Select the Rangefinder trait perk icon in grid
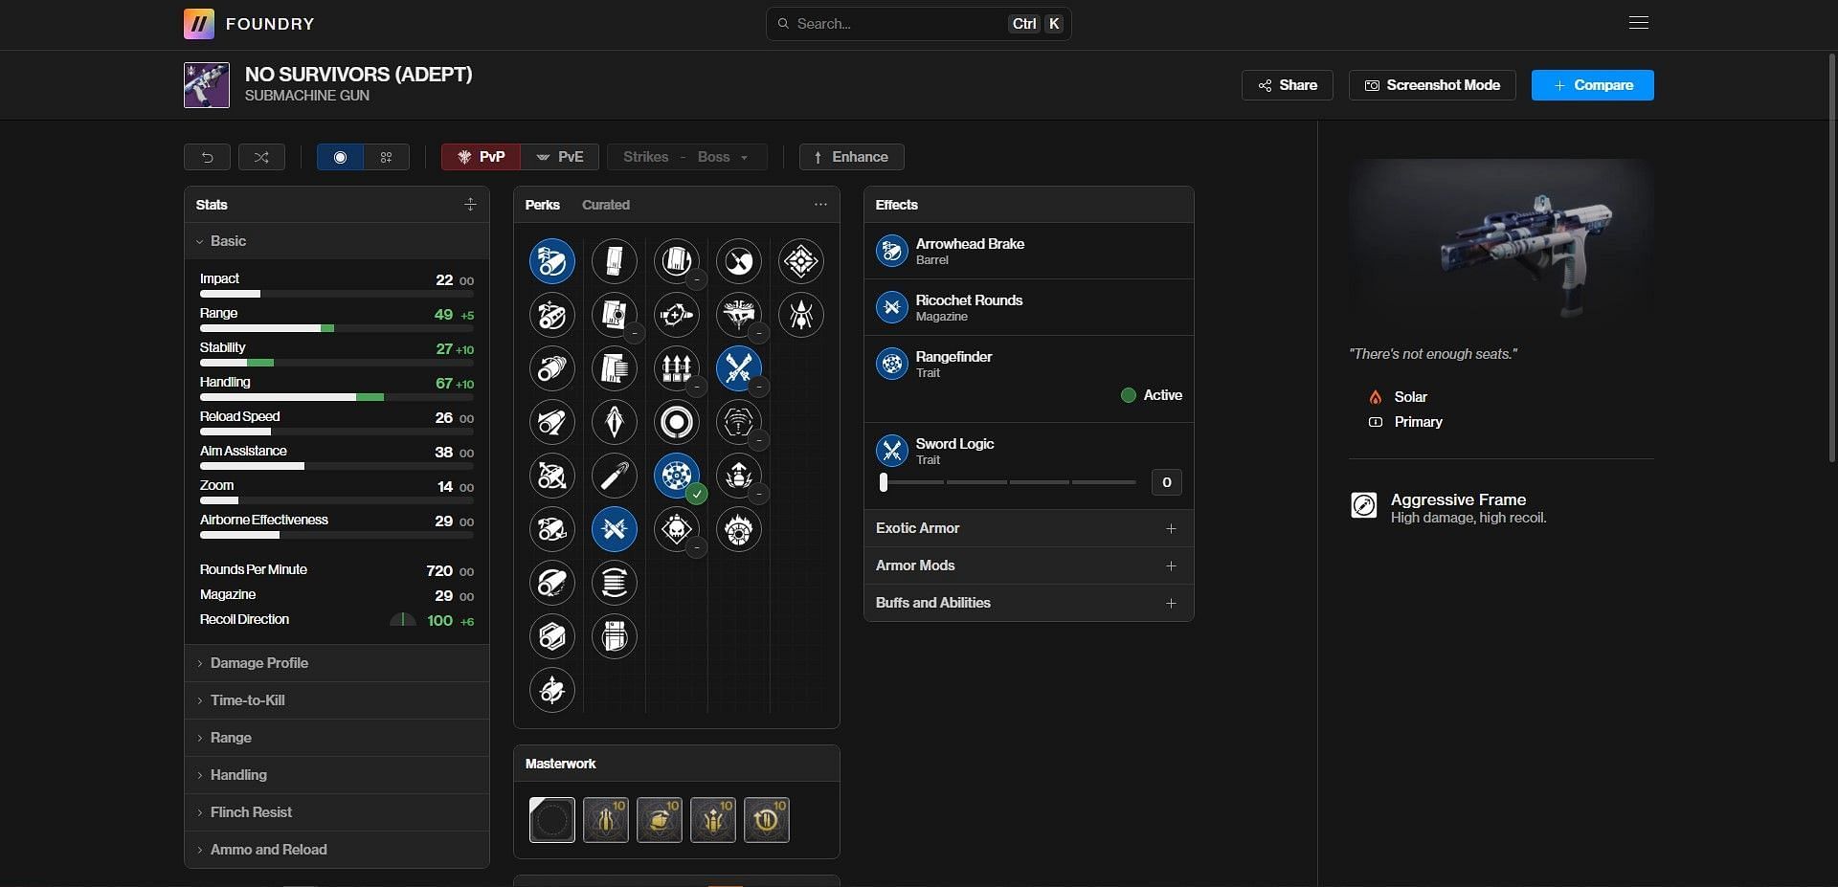Viewport: 1838px width, 887px height. pos(677,476)
